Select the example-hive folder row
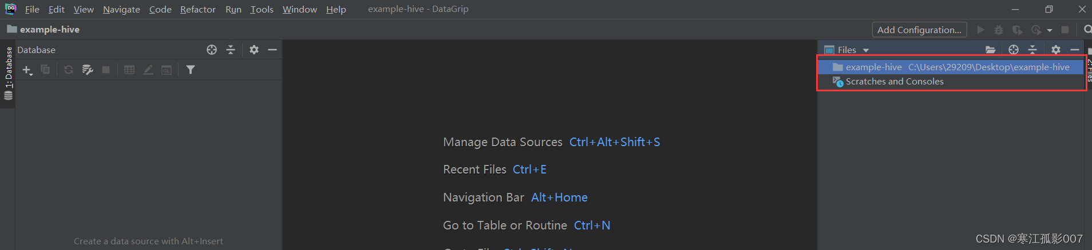 951,67
